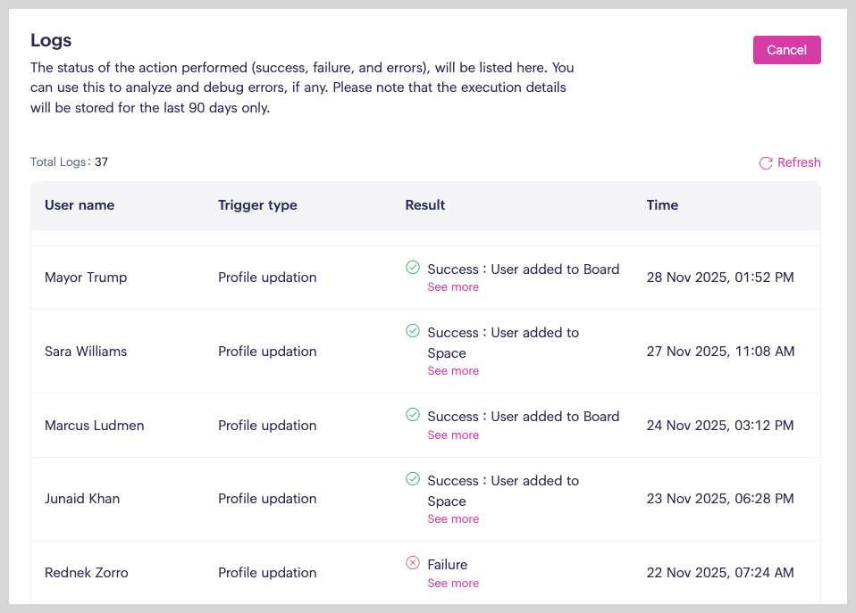Image resolution: width=856 pixels, height=613 pixels.
Task: Click the Refresh circular arrow icon
Action: [766, 163]
